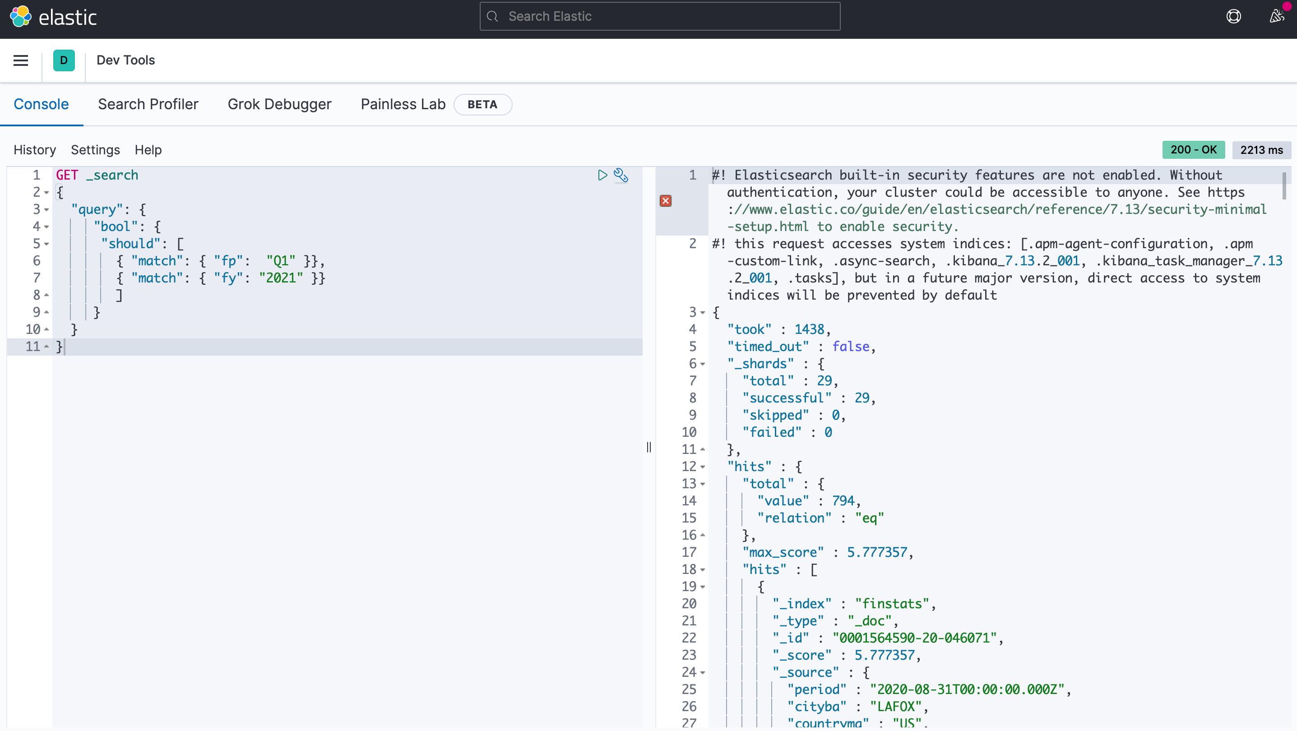Open the Dev Tools breadcrumb
This screenshot has width=1297, height=731.
126,60
